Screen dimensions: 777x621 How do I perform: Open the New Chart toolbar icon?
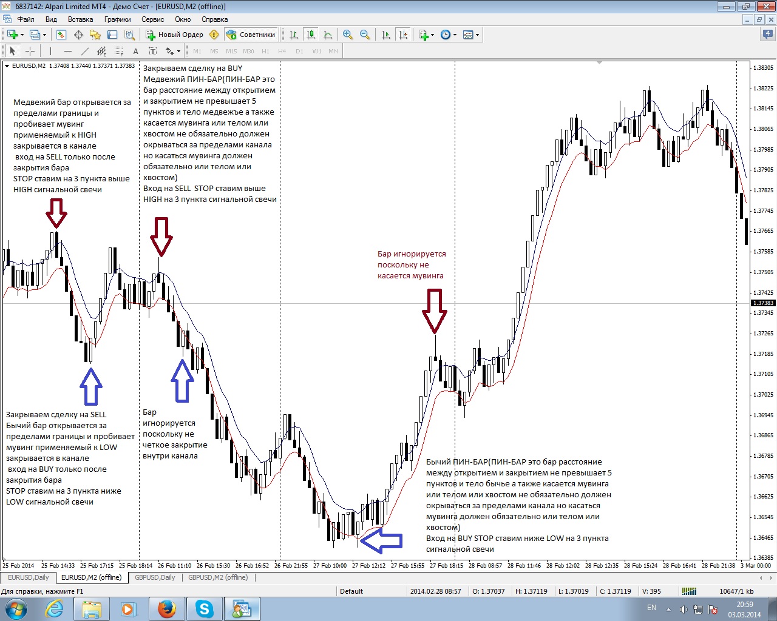[x=12, y=35]
